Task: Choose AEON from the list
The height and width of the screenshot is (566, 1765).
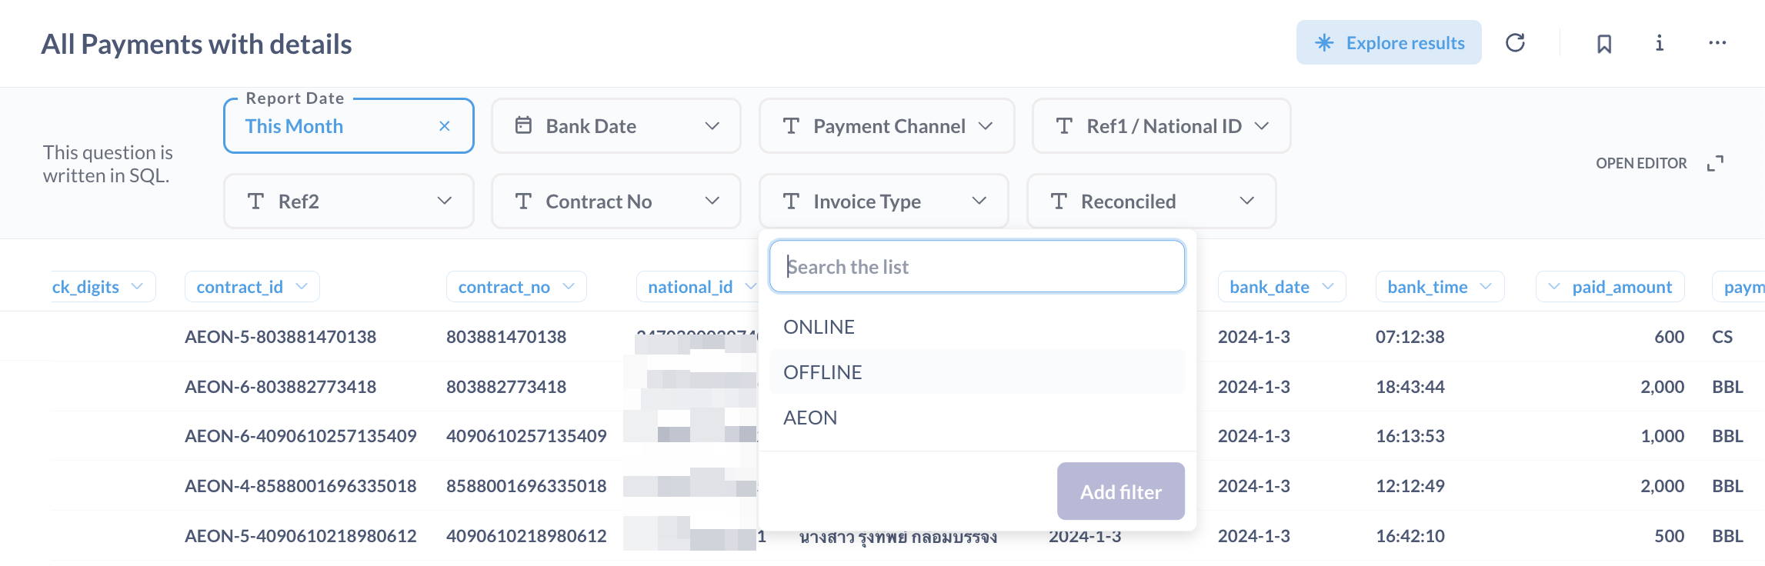Action: (x=810, y=418)
